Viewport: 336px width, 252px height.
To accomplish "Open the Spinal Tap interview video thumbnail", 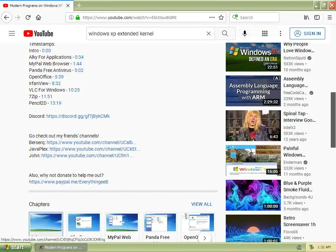I will pyautogui.click(x=253, y=126).
